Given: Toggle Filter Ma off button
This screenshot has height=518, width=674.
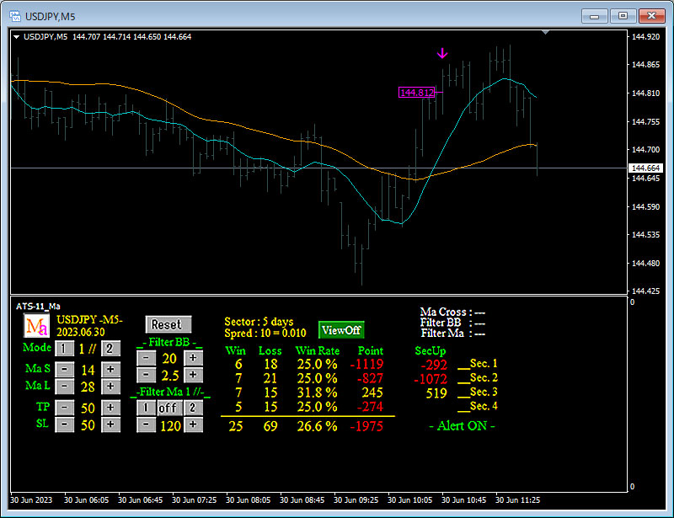Looking at the screenshot, I should click(x=169, y=408).
